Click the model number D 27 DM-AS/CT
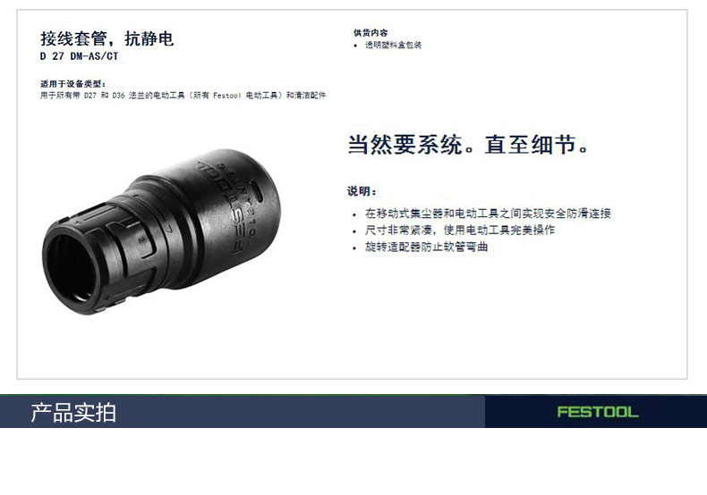The width and height of the screenshot is (707, 495). coord(79,56)
